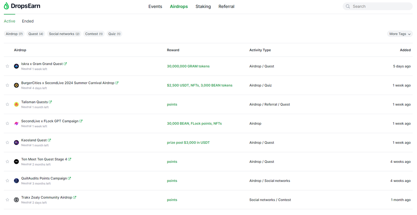This screenshot has width=417, height=215.
Task: Click the 30,000,000 GRAM tokens reward
Action: 188,66
